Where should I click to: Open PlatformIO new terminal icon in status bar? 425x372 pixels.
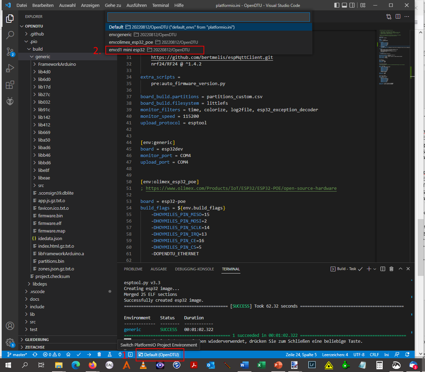click(130, 354)
